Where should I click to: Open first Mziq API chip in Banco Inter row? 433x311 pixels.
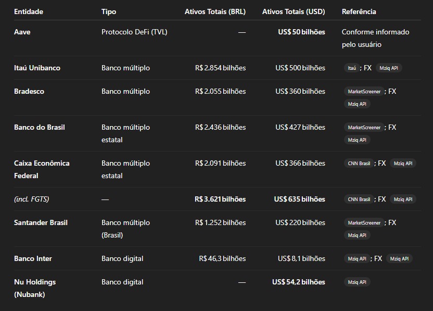(x=357, y=259)
